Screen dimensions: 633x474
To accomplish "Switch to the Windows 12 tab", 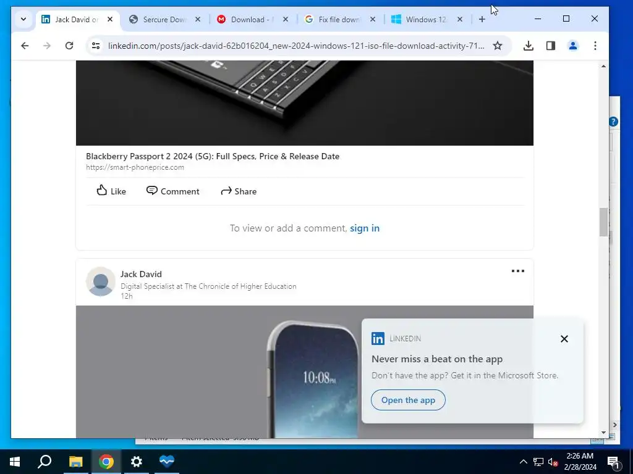I will tap(427, 19).
